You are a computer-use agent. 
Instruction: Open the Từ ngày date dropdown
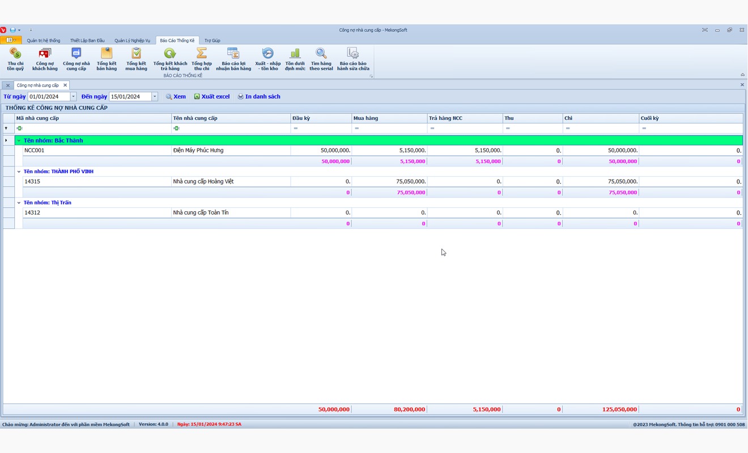[73, 97]
